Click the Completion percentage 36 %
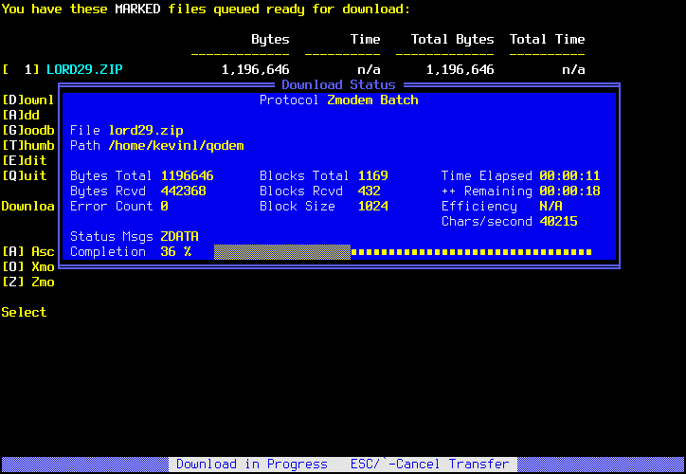Screen dimensions: 686x474 pos(176,251)
